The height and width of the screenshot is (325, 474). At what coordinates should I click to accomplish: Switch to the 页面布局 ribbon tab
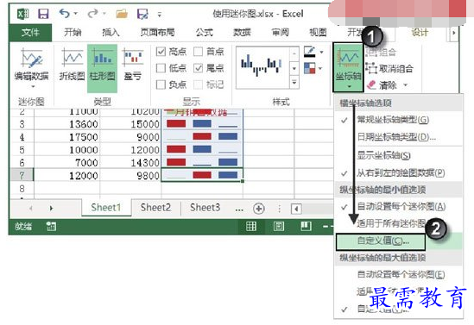coord(157,32)
